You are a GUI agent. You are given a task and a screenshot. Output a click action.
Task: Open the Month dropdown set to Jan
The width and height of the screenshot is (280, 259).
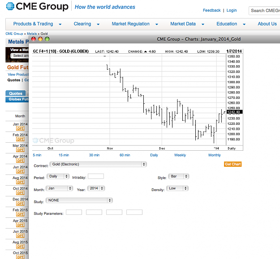[x=59, y=188]
